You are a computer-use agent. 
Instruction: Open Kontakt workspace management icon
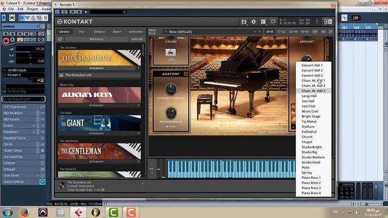pyautogui.click(x=263, y=22)
